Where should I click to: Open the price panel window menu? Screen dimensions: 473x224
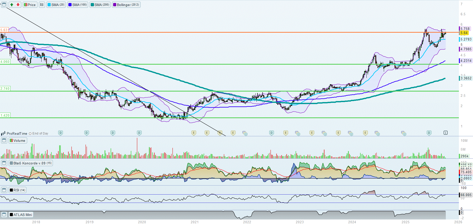point(4,5)
